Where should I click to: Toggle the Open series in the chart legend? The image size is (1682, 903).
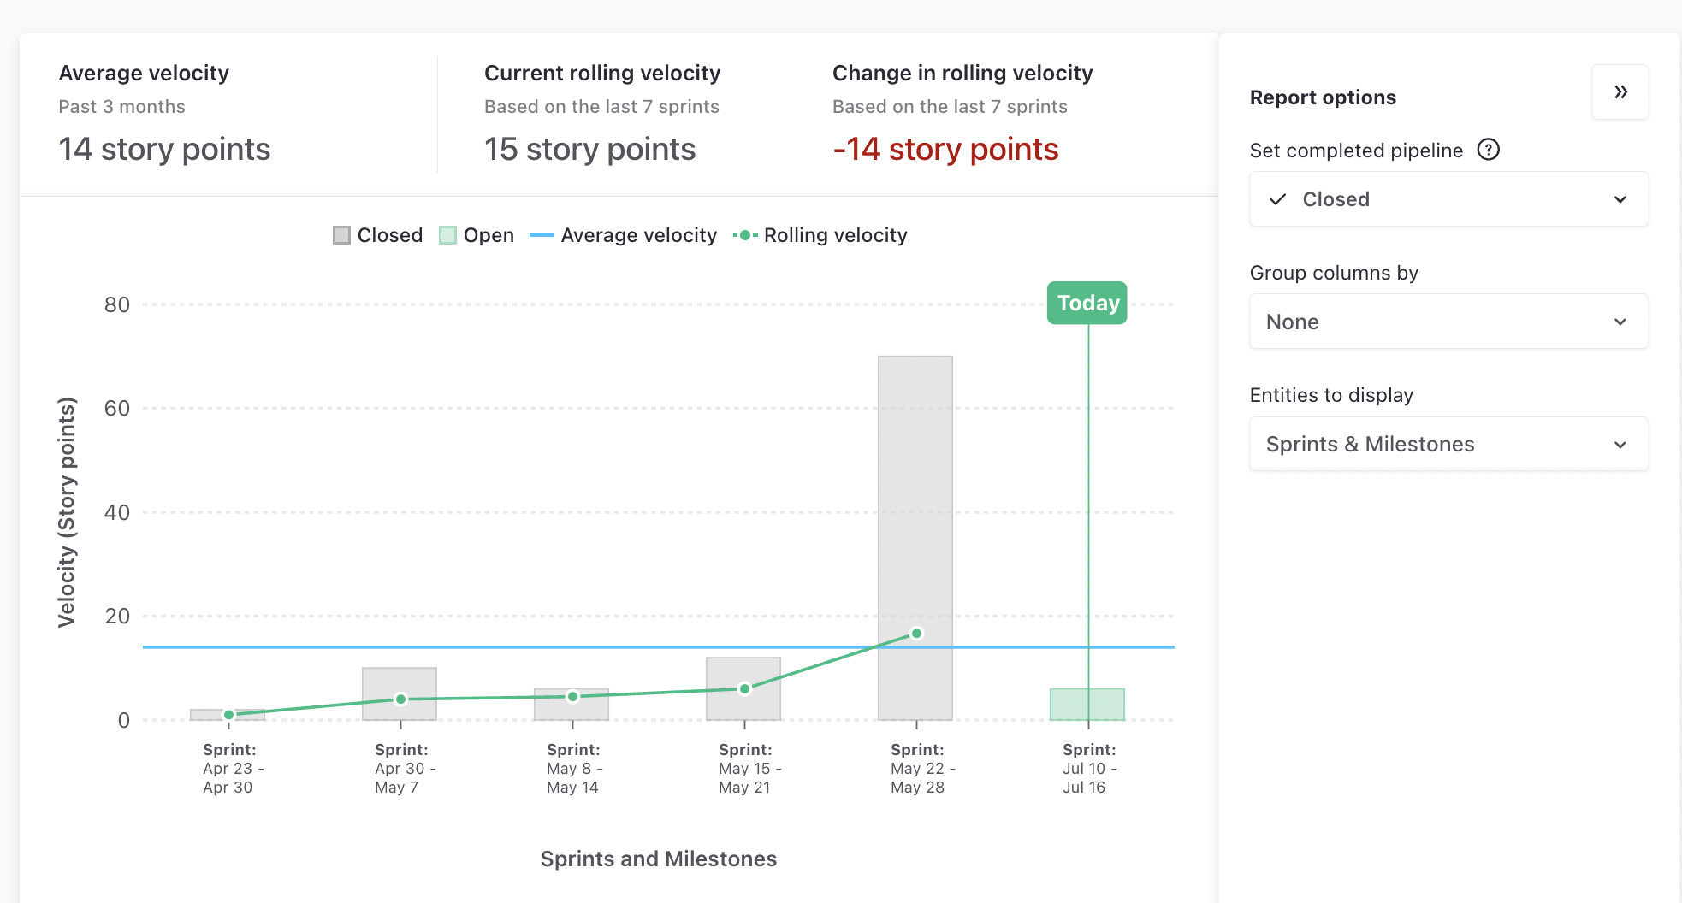pos(477,235)
